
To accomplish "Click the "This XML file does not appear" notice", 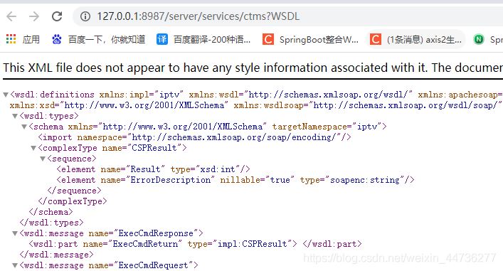I will coord(253,68).
